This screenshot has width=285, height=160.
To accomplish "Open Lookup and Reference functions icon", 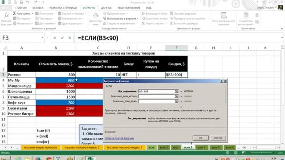I will (x=60, y=14).
